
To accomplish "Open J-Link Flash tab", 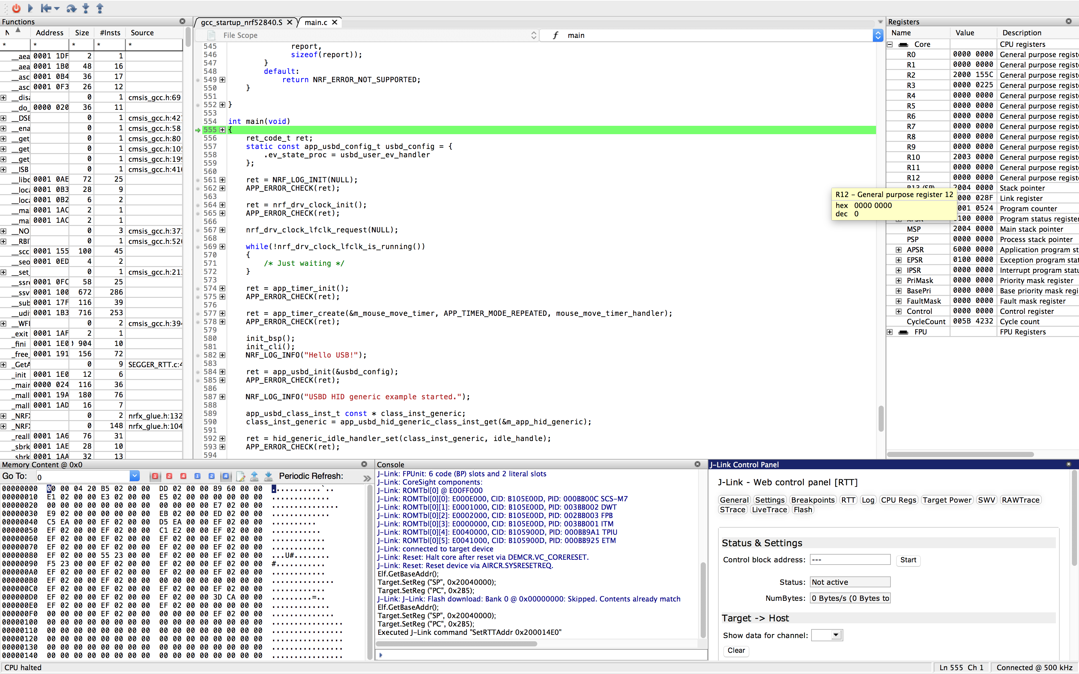I will 803,510.
